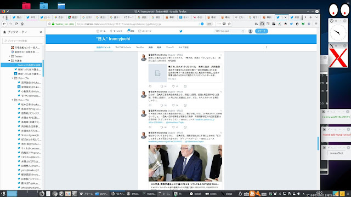This screenshot has height=197, width=351.
Task: Collapse the グループA bookmark folder
Action: click(x=13, y=78)
